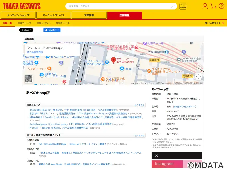Click the あべのキューズモール map marker
This screenshot has width=227, height=170.
point(47,57)
